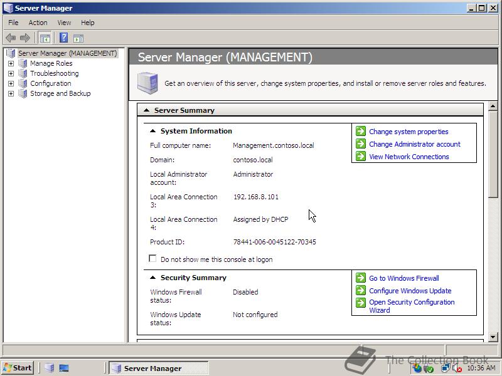Click the scrollbar up arrow in summary pane
This screenshot has height=376, width=502.
(493, 106)
